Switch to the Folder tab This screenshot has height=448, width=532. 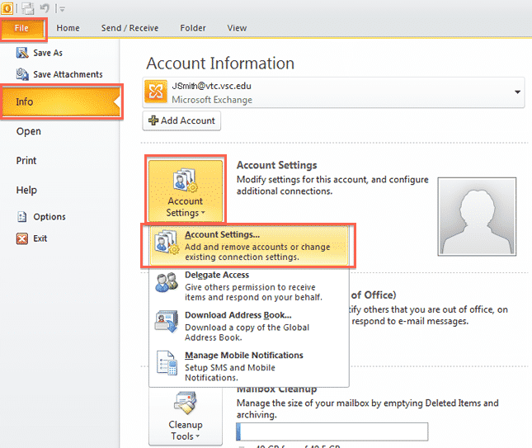(193, 28)
